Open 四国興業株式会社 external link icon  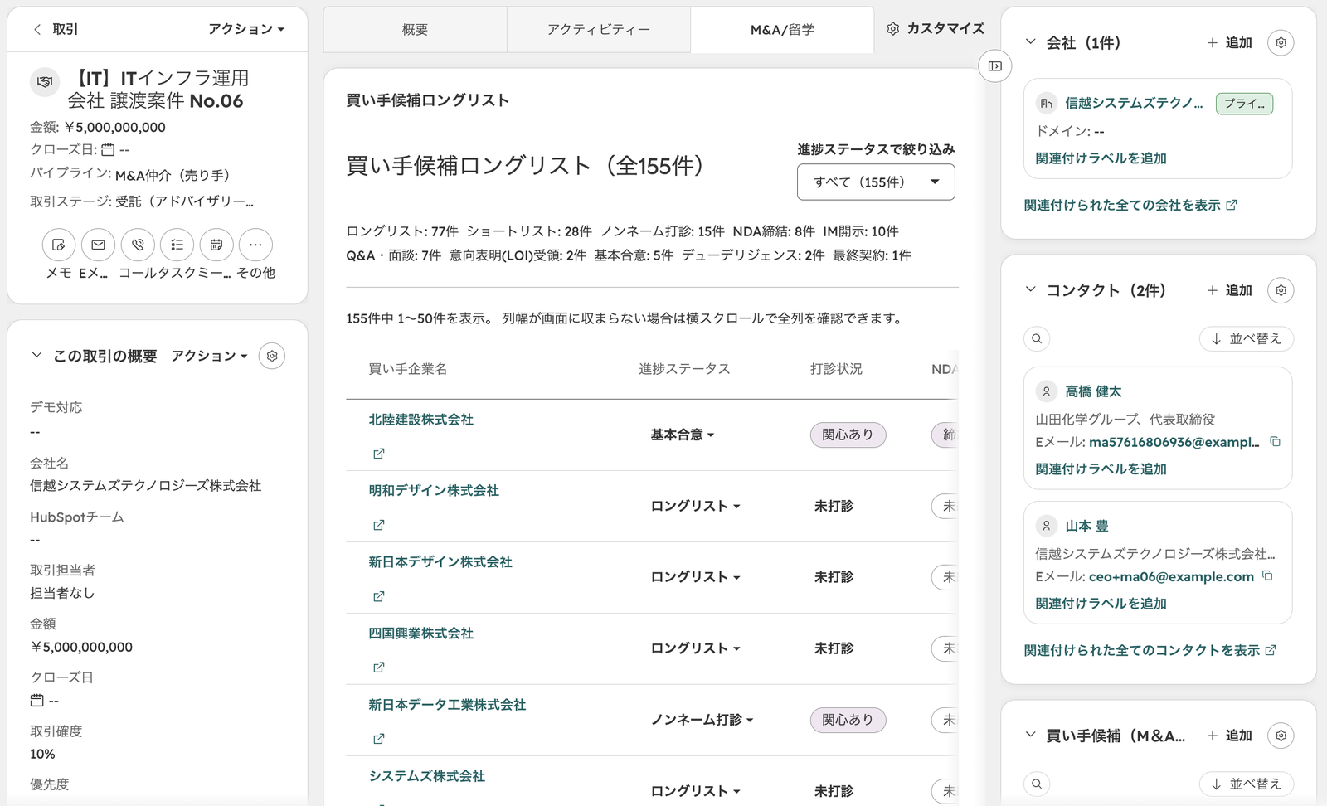379,668
